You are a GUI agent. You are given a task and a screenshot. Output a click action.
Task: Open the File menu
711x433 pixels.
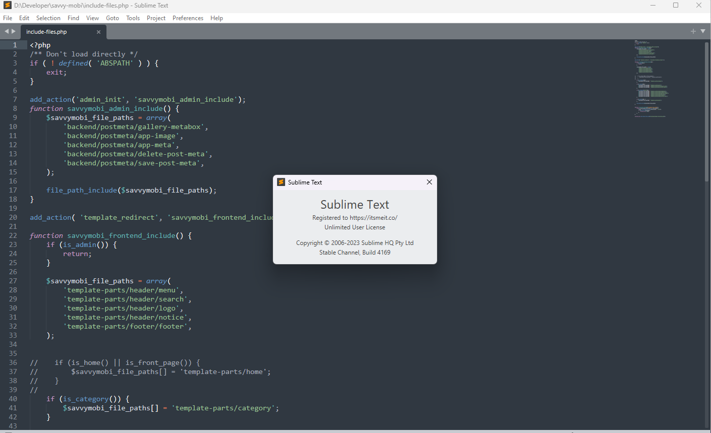[8, 18]
